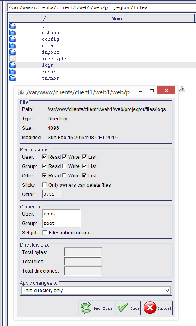
Task: Click the Cancel button
Action: point(158,308)
